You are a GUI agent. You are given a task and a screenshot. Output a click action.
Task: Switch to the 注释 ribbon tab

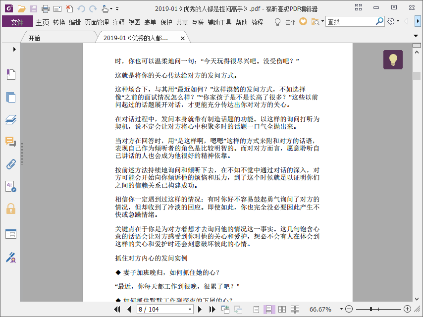[118, 22]
